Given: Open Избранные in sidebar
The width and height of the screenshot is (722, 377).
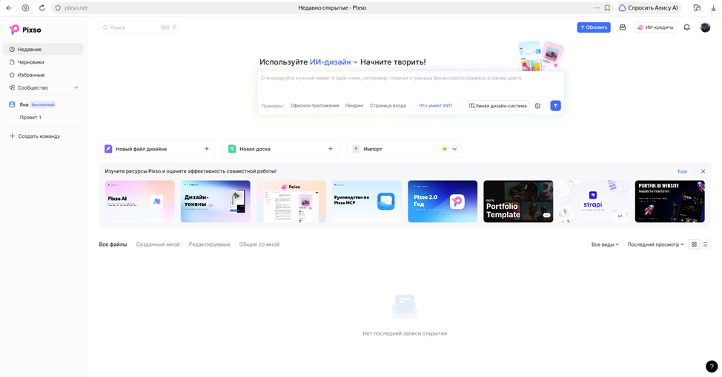Looking at the screenshot, I should tap(43, 75).
